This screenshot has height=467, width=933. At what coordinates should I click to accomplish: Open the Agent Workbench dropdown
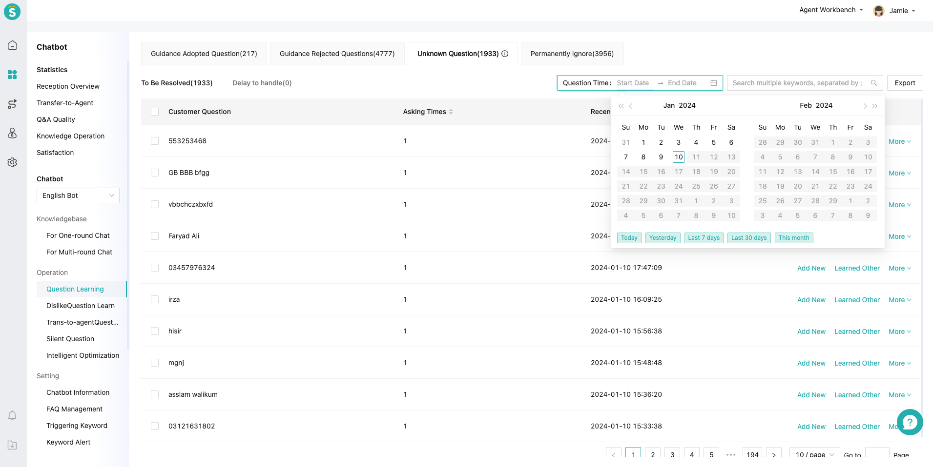(831, 10)
